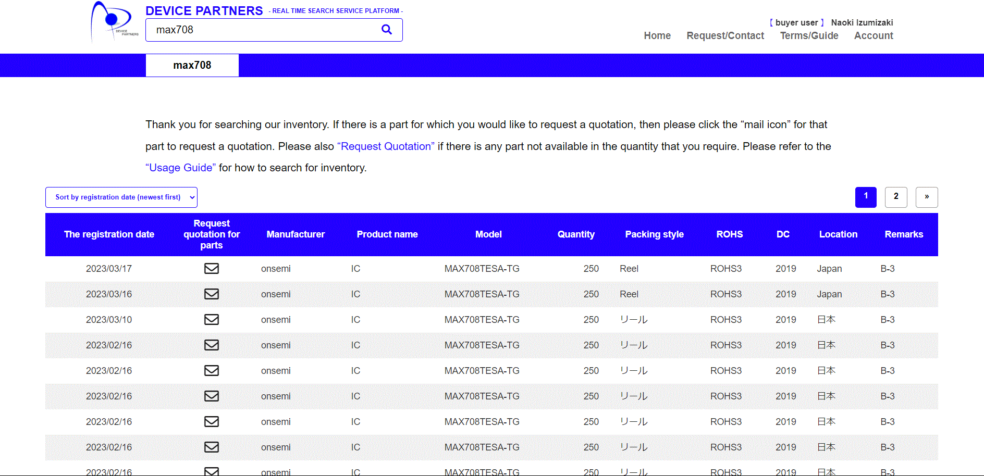This screenshot has width=984, height=476.
Task: Click the ROHS column header
Action: click(729, 234)
